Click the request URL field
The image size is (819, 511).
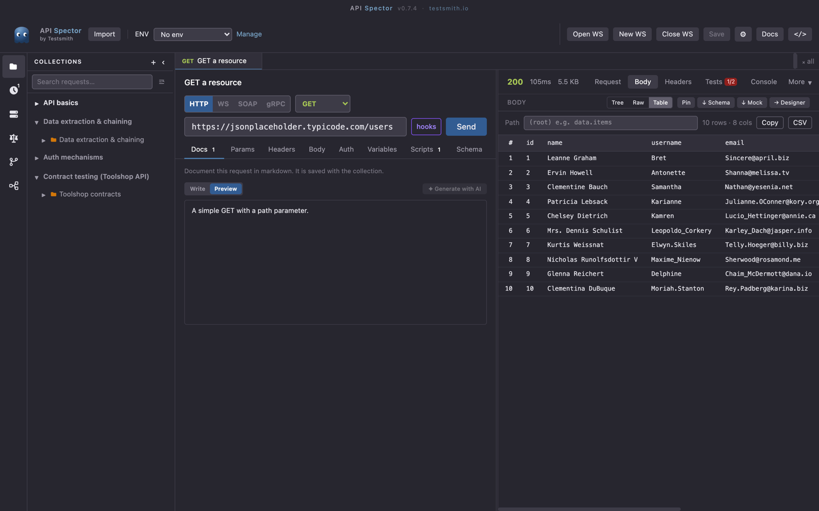[x=295, y=127]
